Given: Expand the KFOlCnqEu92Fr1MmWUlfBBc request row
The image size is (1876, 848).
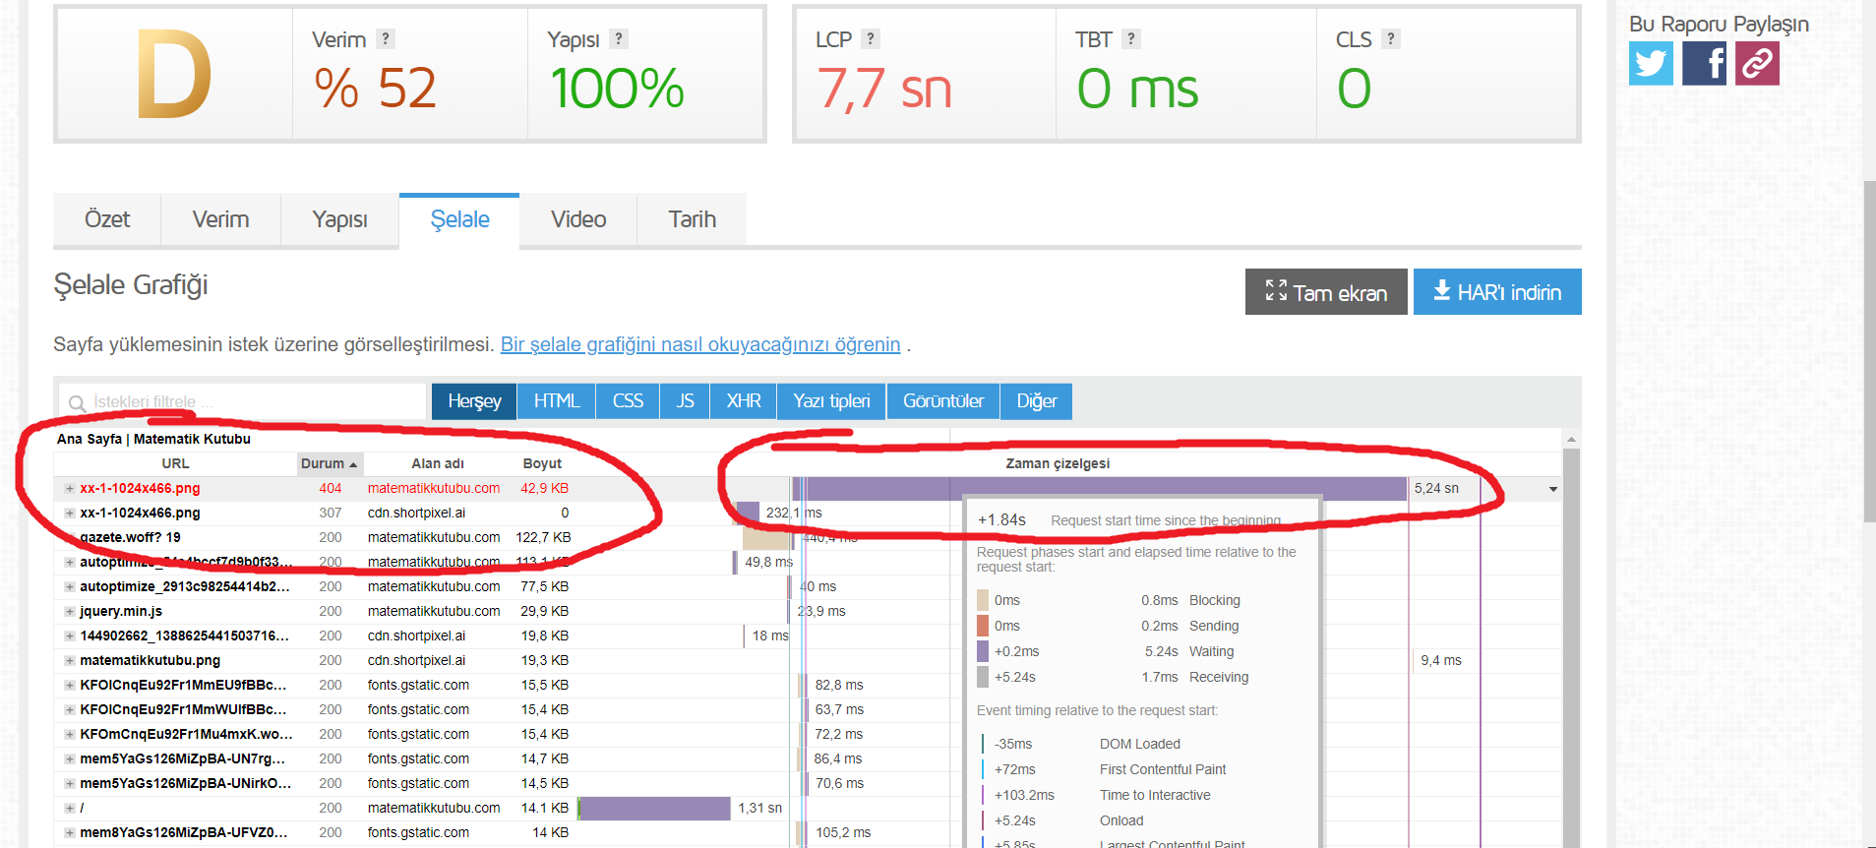Looking at the screenshot, I should click(x=70, y=710).
